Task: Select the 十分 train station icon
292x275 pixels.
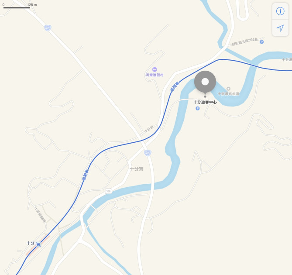Action: 38,244
